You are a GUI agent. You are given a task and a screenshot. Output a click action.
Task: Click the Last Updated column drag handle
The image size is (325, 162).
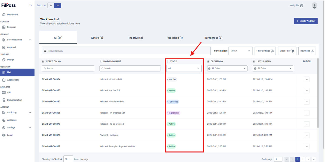click(x=254, y=61)
